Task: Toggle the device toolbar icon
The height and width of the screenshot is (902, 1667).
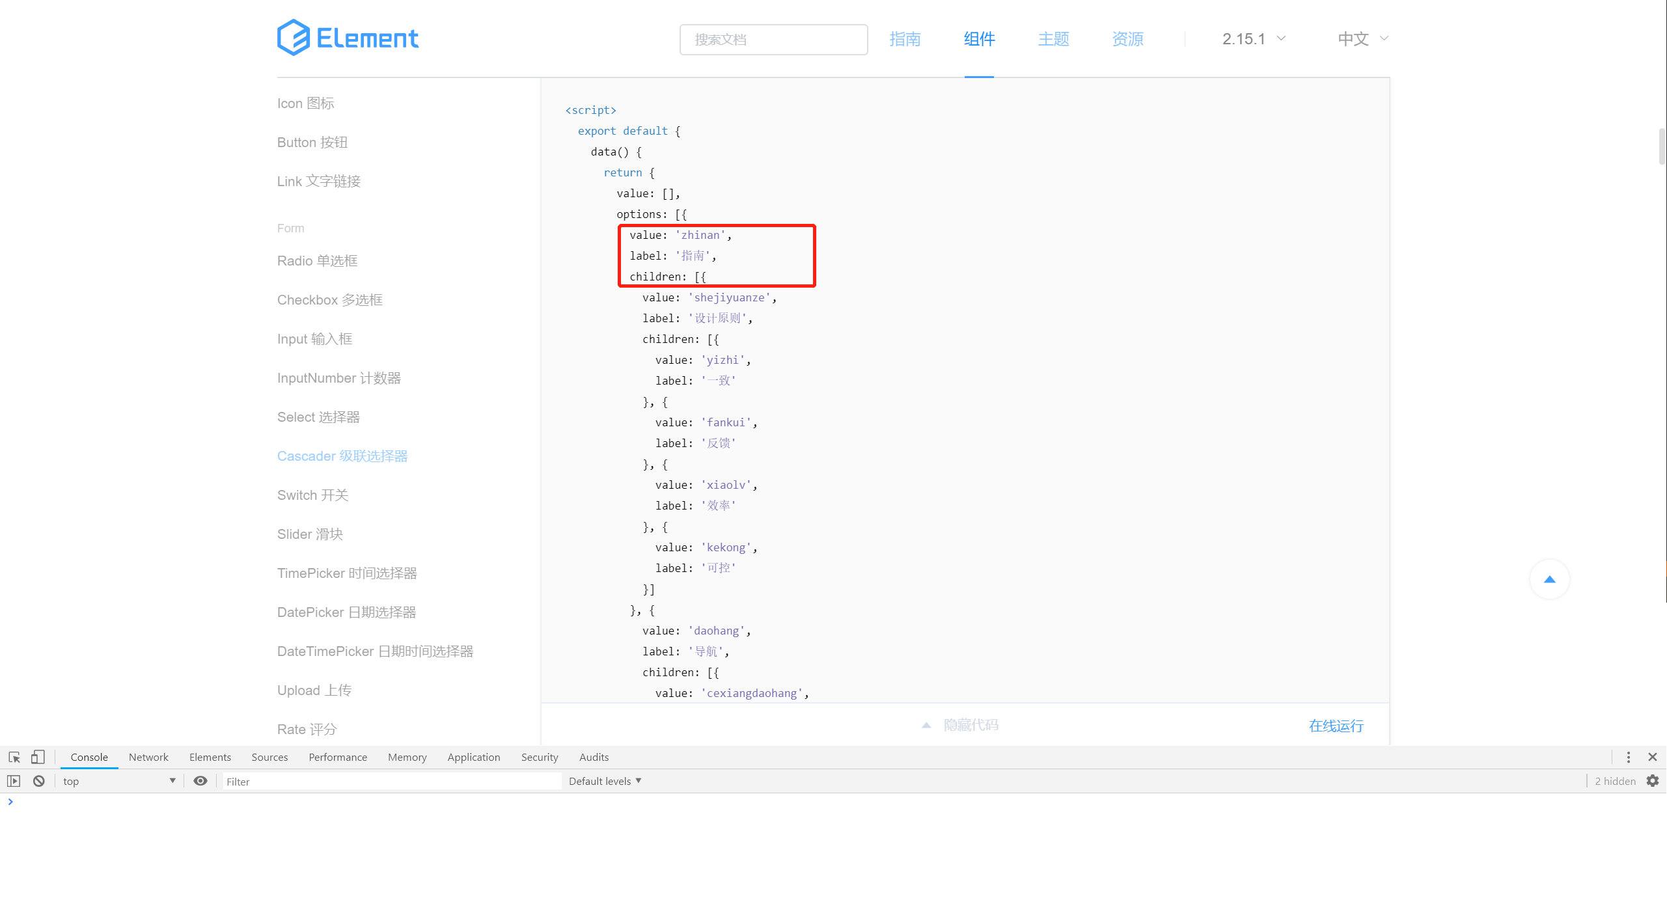Action: click(x=38, y=757)
